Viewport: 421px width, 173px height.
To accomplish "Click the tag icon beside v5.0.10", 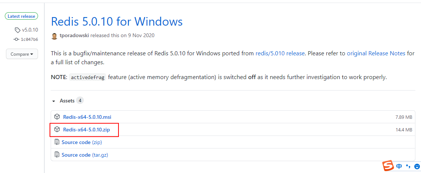I will coord(18,30).
